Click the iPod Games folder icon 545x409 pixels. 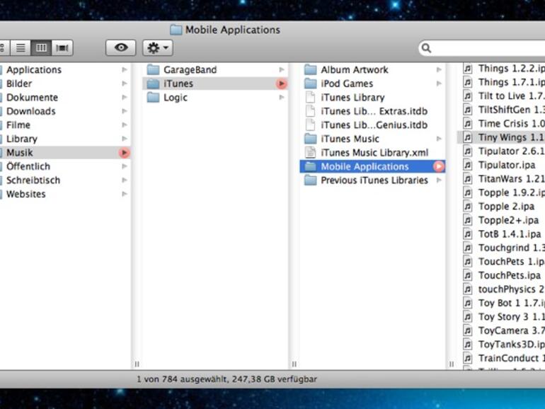(x=311, y=83)
